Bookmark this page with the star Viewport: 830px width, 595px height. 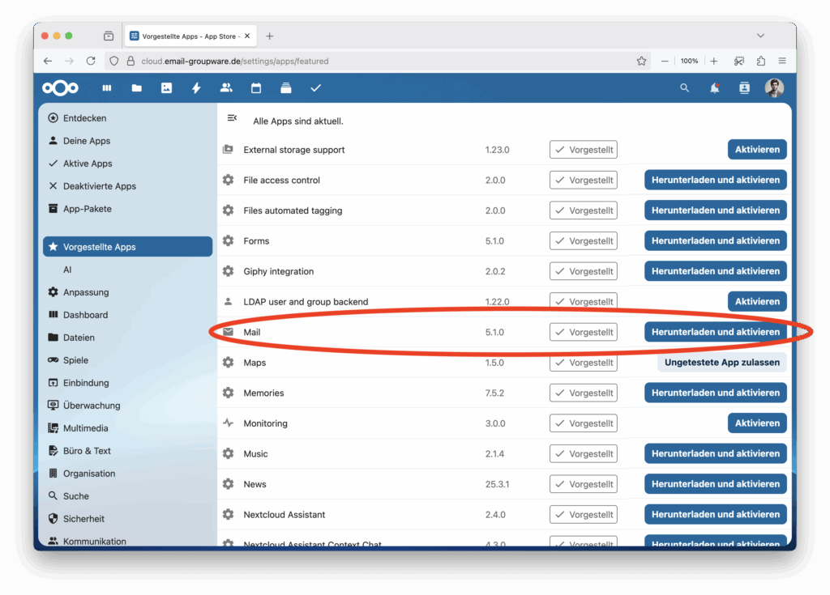pyautogui.click(x=642, y=61)
